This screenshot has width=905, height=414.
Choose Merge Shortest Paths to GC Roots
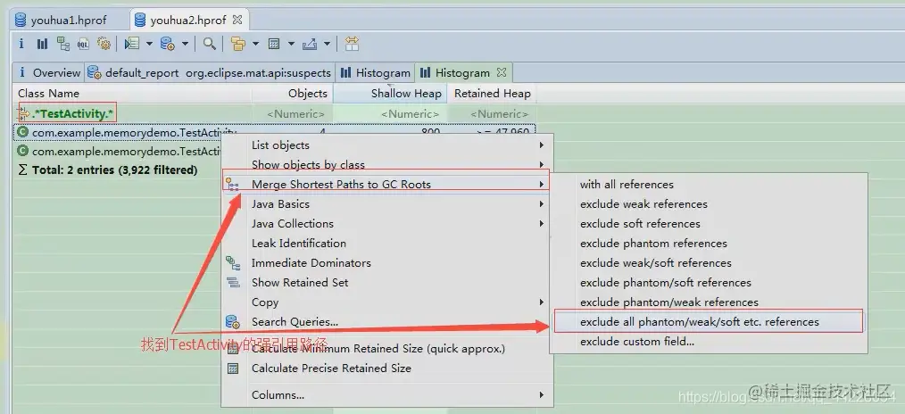388,185
